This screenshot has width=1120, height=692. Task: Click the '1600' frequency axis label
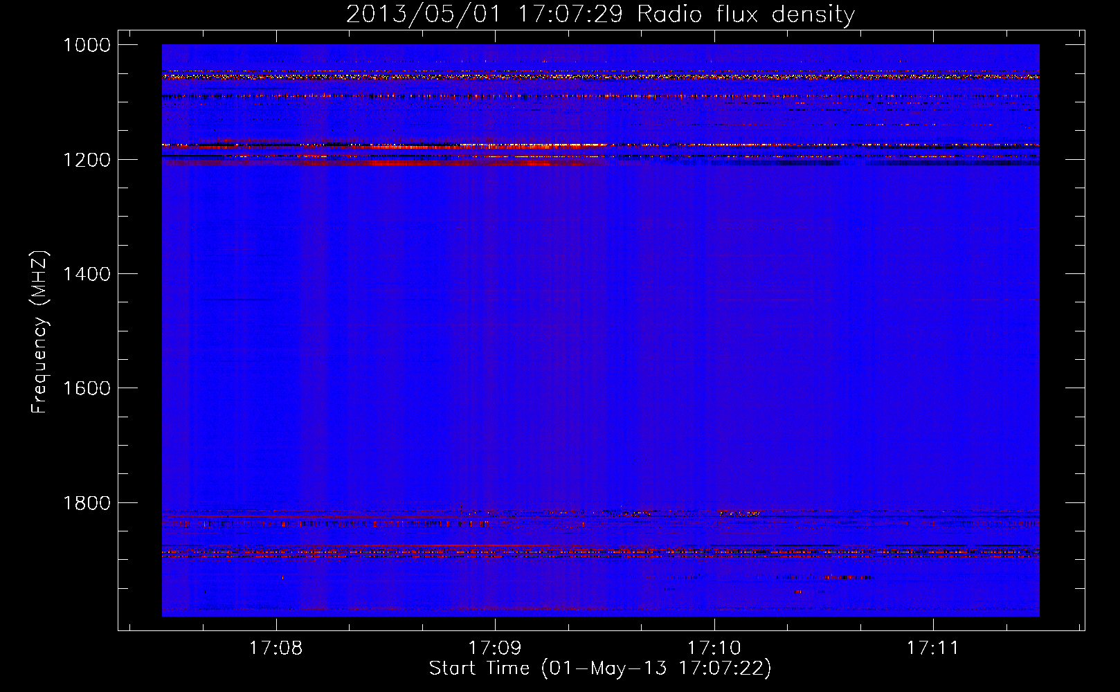point(87,388)
